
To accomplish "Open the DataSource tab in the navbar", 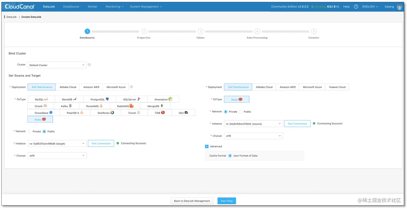I will point(71,6).
